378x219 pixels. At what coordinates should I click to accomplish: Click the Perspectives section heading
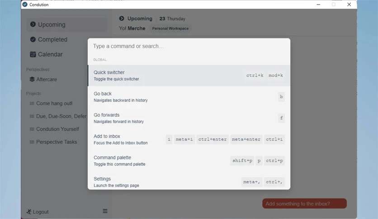pos(38,70)
